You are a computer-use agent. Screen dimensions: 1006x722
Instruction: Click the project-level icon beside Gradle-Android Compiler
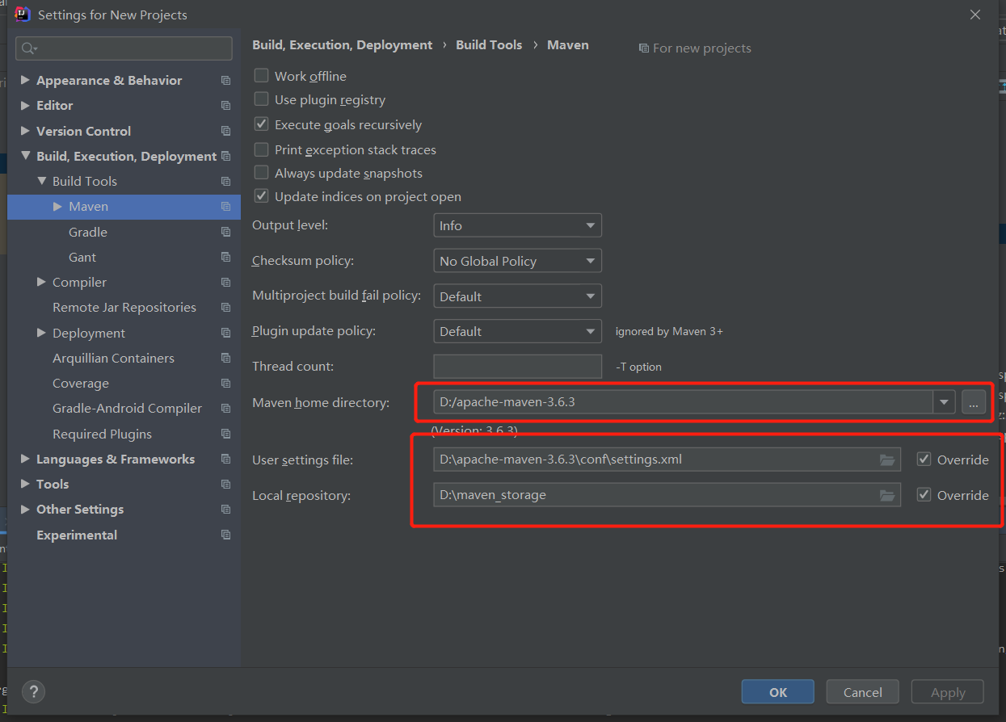pos(225,409)
